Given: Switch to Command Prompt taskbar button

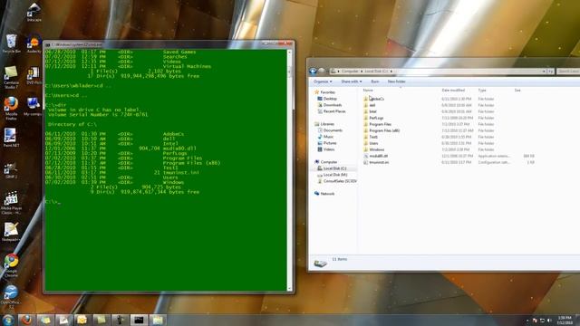Looking at the screenshot, I should 139,320.
